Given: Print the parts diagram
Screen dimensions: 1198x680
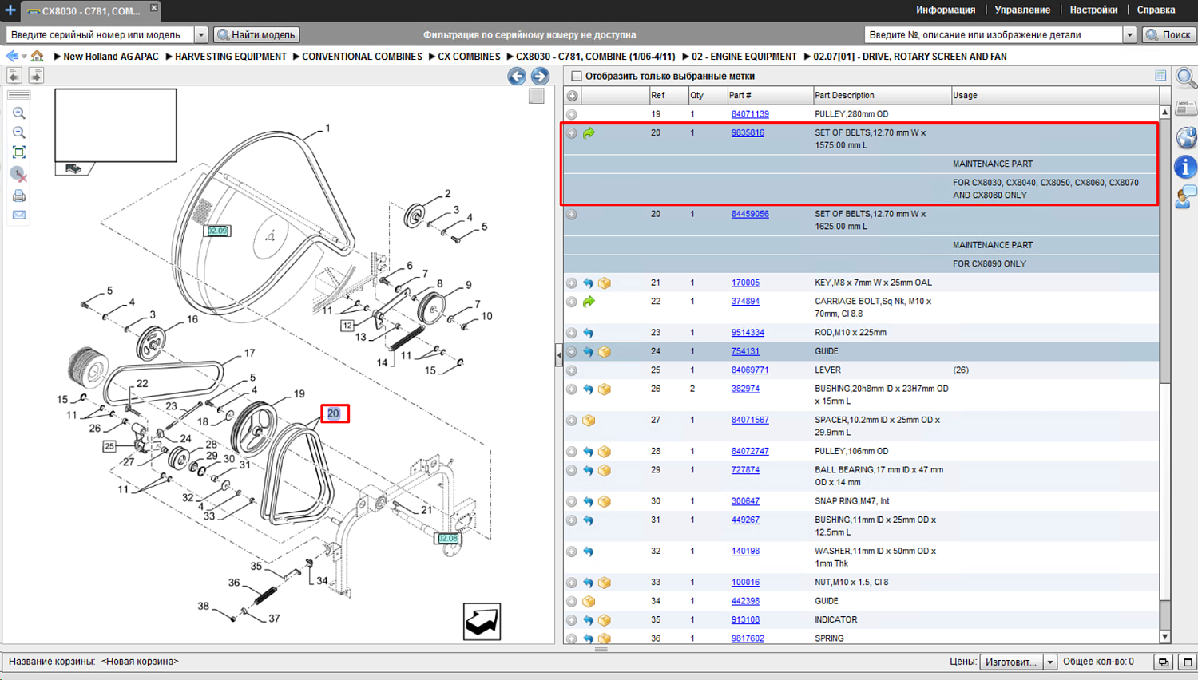Looking at the screenshot, I should 19,196.
